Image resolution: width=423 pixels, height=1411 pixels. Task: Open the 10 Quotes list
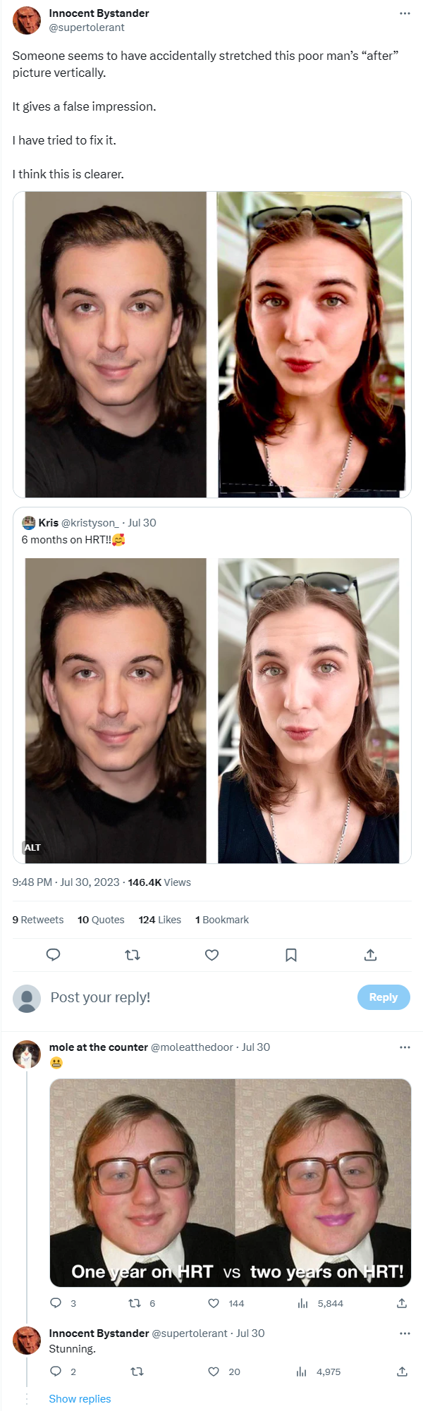pos(101,920)
